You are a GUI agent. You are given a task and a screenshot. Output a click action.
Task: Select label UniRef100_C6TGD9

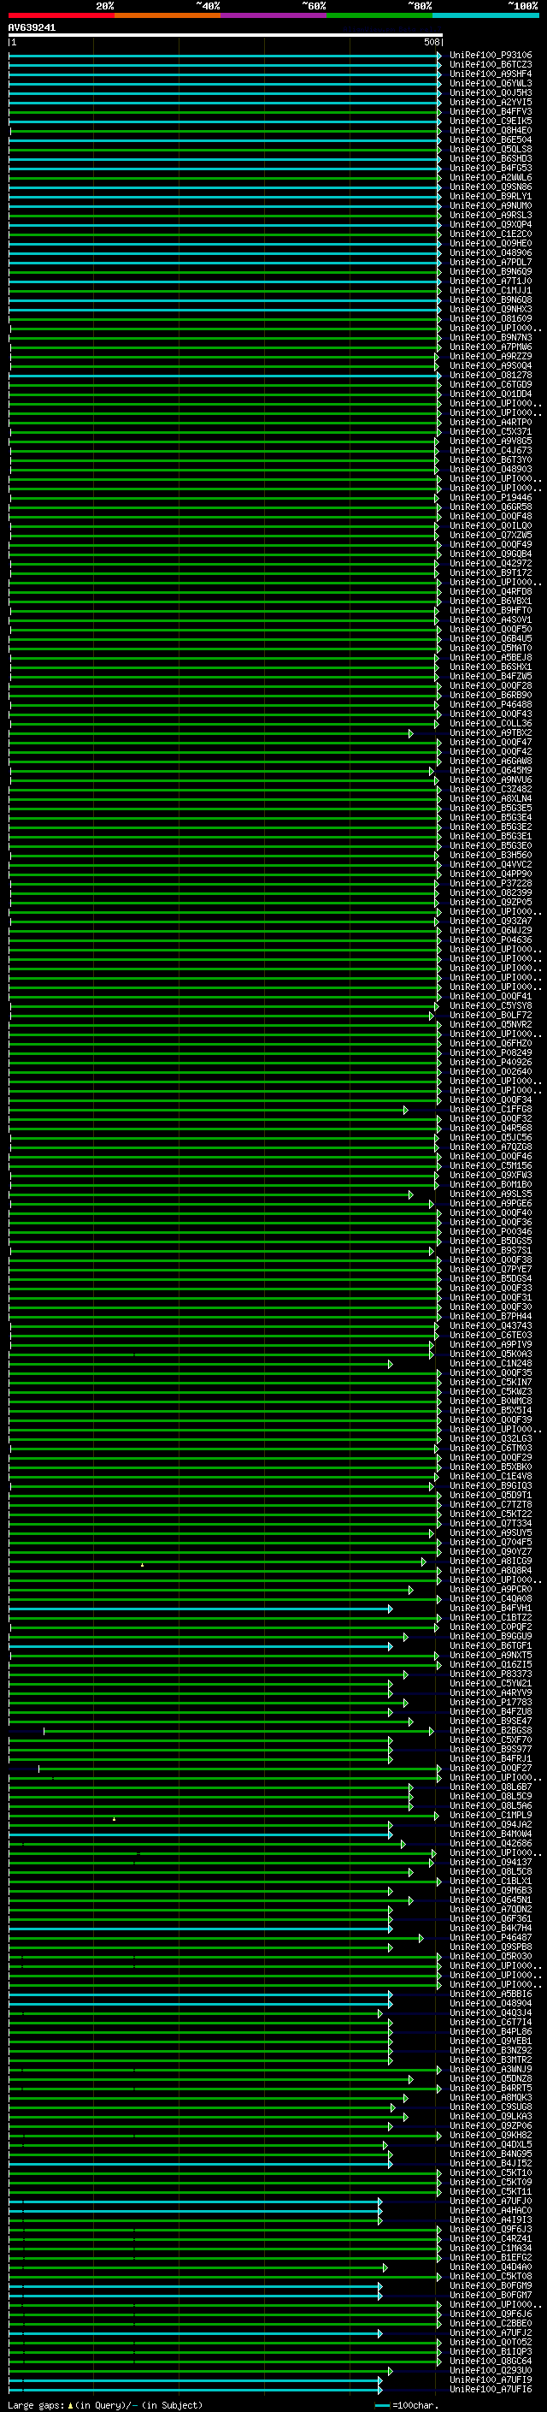coord(491,385)
